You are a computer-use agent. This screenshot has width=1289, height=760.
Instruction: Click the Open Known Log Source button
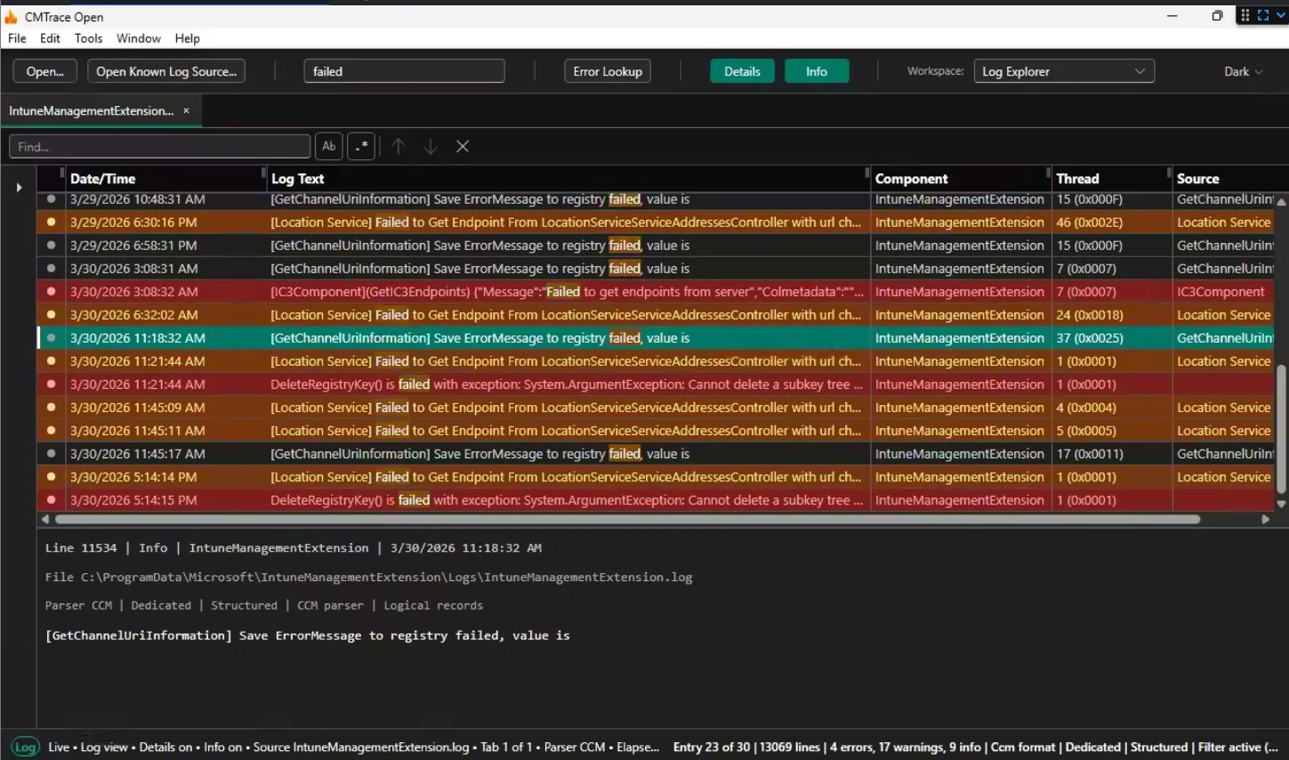165,70
